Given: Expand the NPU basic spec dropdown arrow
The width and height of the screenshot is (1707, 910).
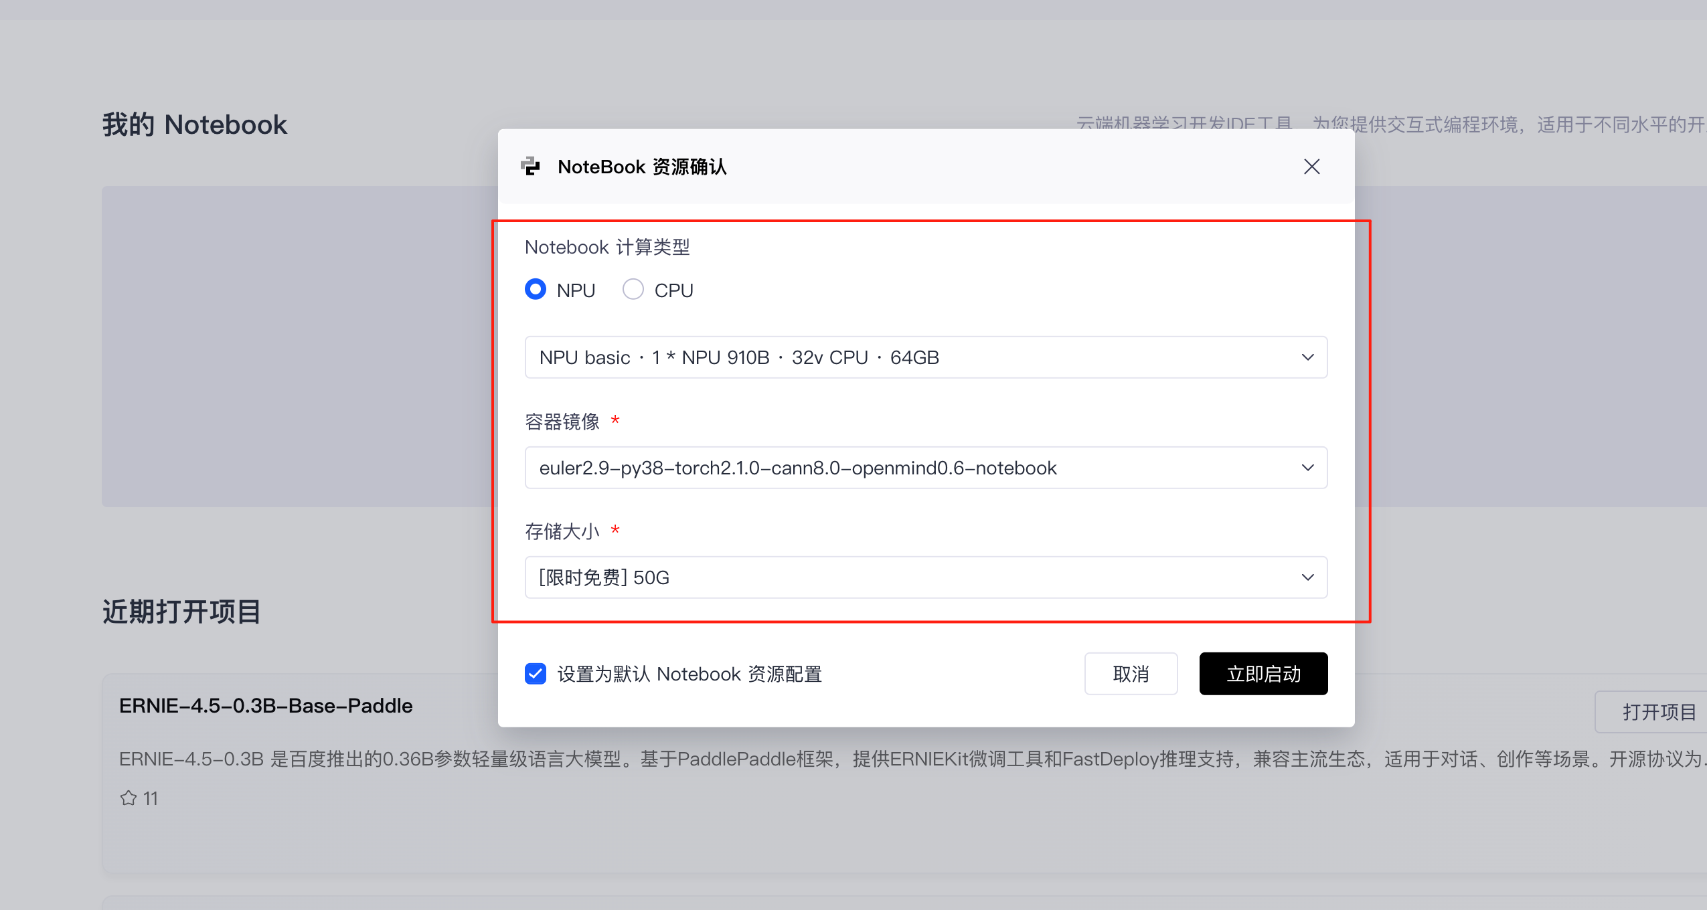Looking at the screenshot, I should click(1307, 357).
